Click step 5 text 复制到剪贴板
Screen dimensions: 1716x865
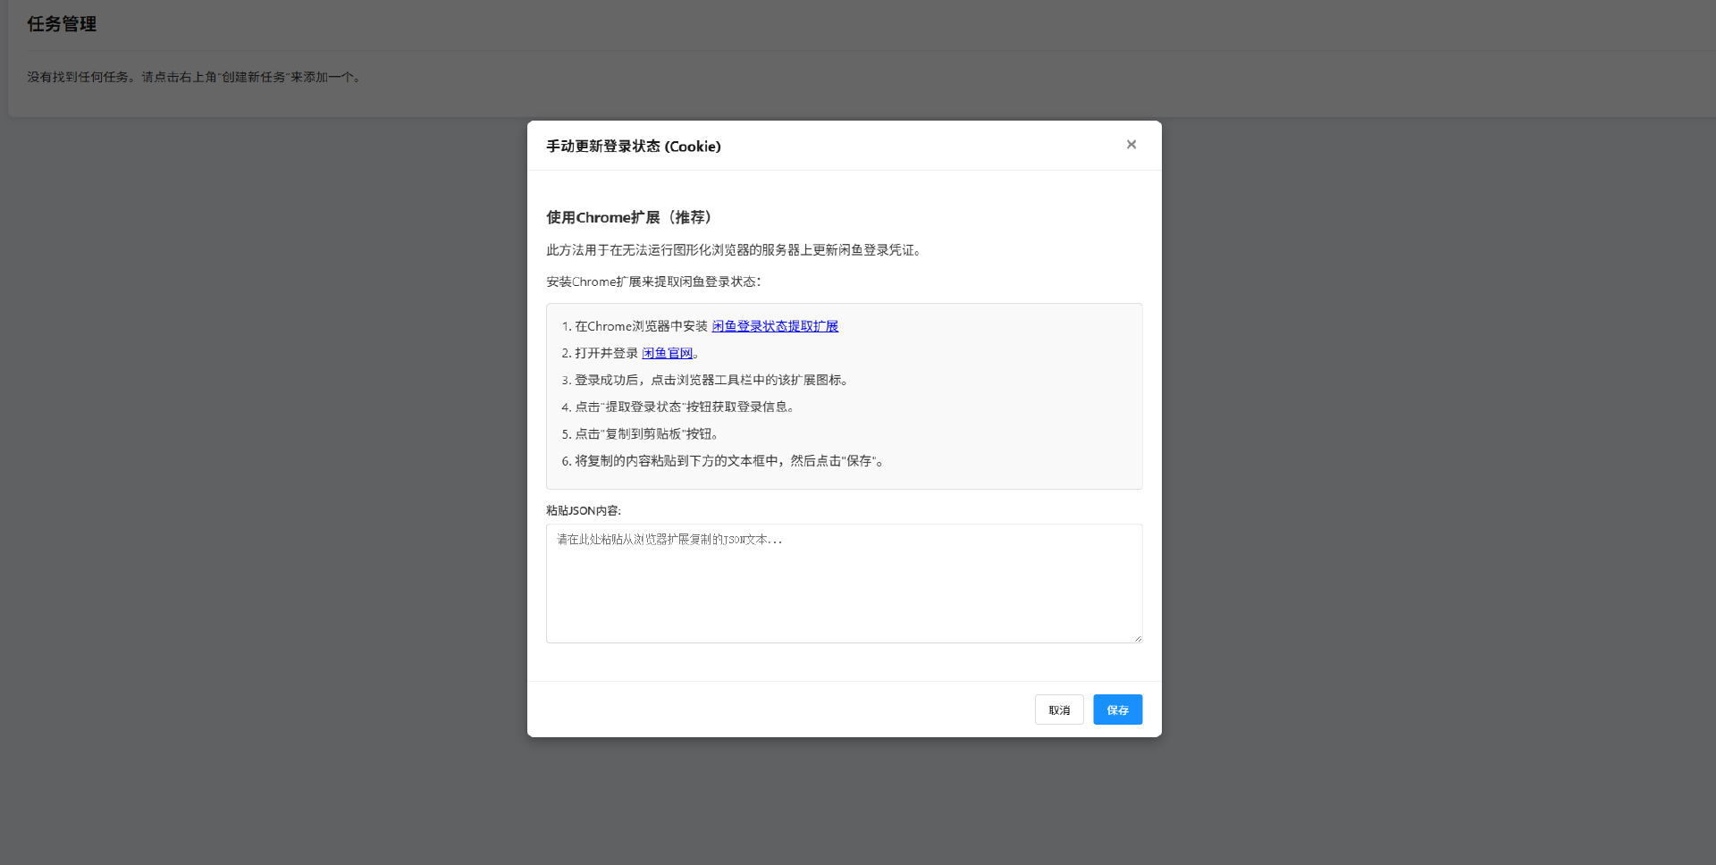click(x=643, y=434)
